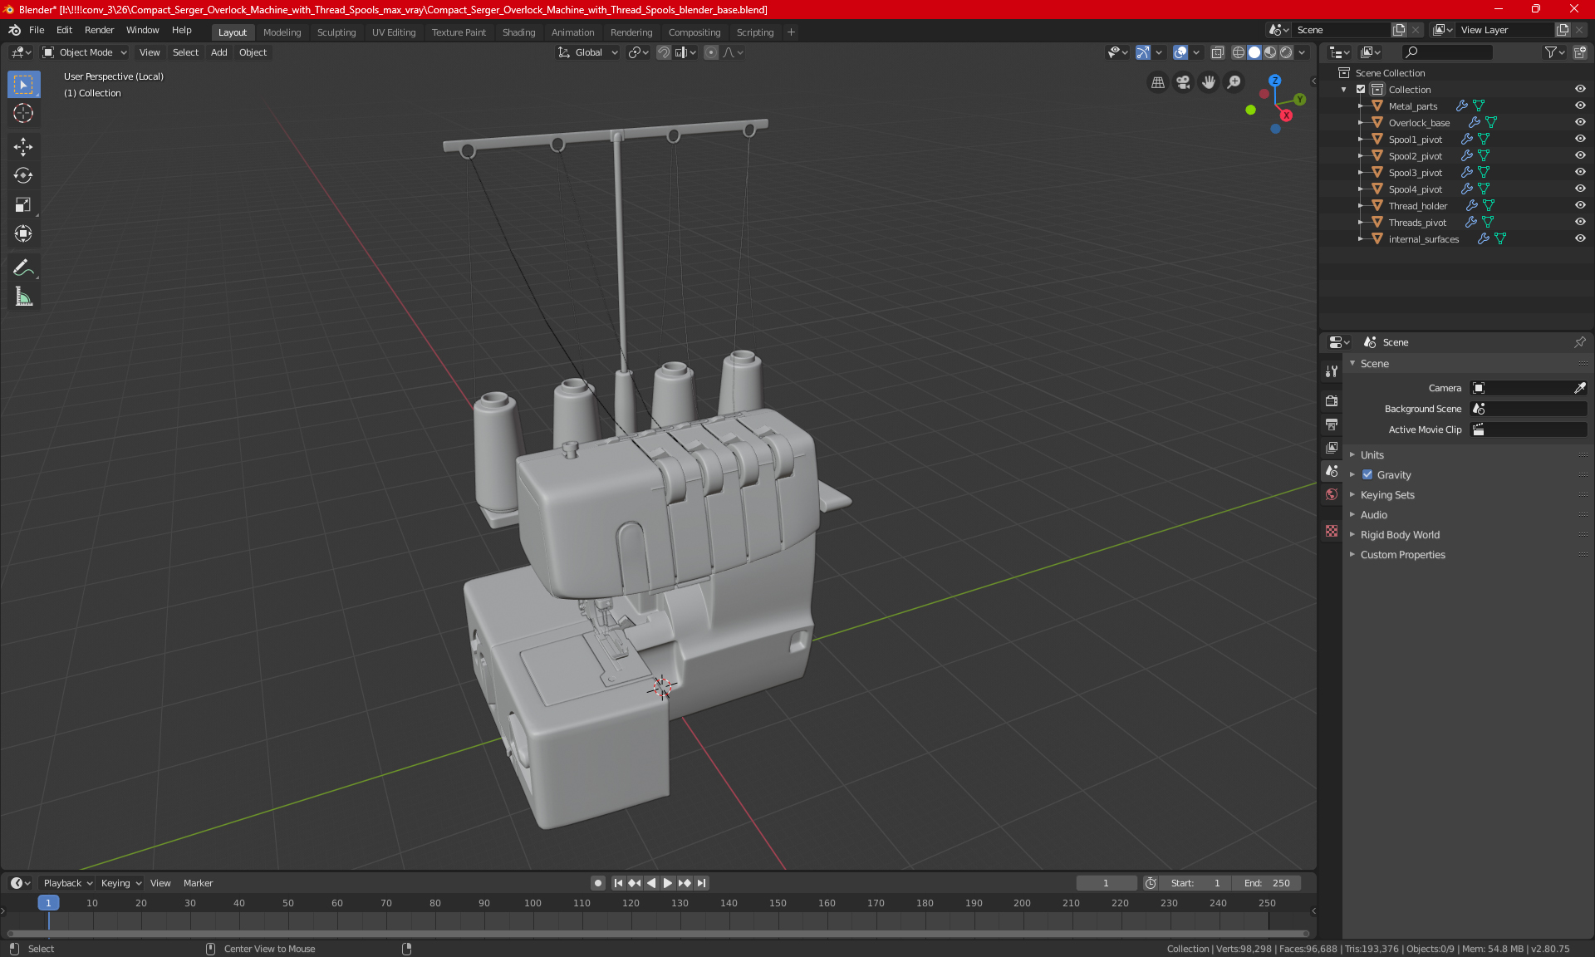Screen dimensions: 1595x957
Task: Open the Output properties tab
Action: pos(1332,425)
